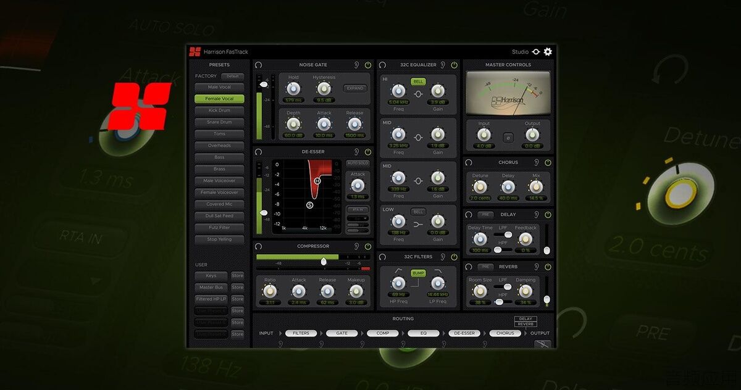This screenshot has height=390, width=741.
Task: Reset the Compressor module with its circular arrow
Action: point(258,246)
